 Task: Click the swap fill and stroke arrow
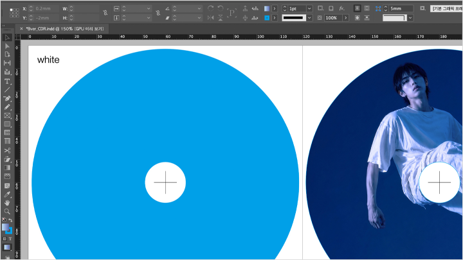(10, 220)
